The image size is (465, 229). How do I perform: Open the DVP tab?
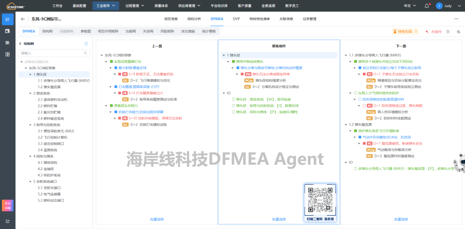(x=236, y=19)
